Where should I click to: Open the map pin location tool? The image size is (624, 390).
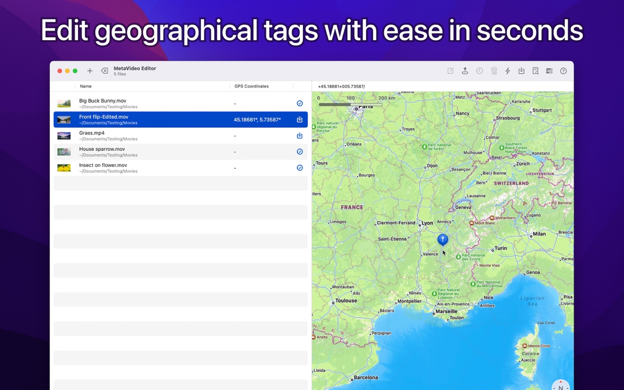point(465,71)
